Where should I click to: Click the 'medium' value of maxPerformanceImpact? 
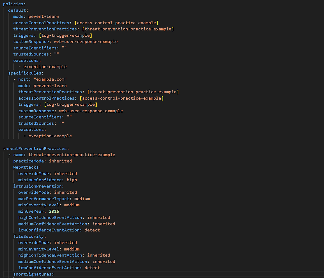[x=82, y=199]
